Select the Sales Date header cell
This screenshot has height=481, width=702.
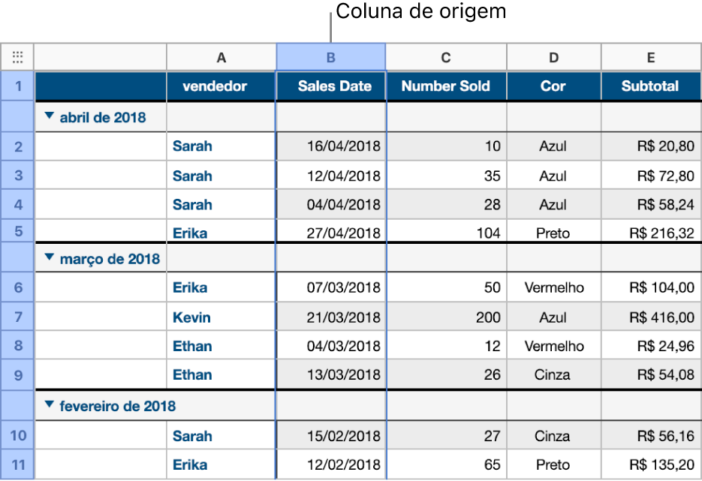[330, 86]
